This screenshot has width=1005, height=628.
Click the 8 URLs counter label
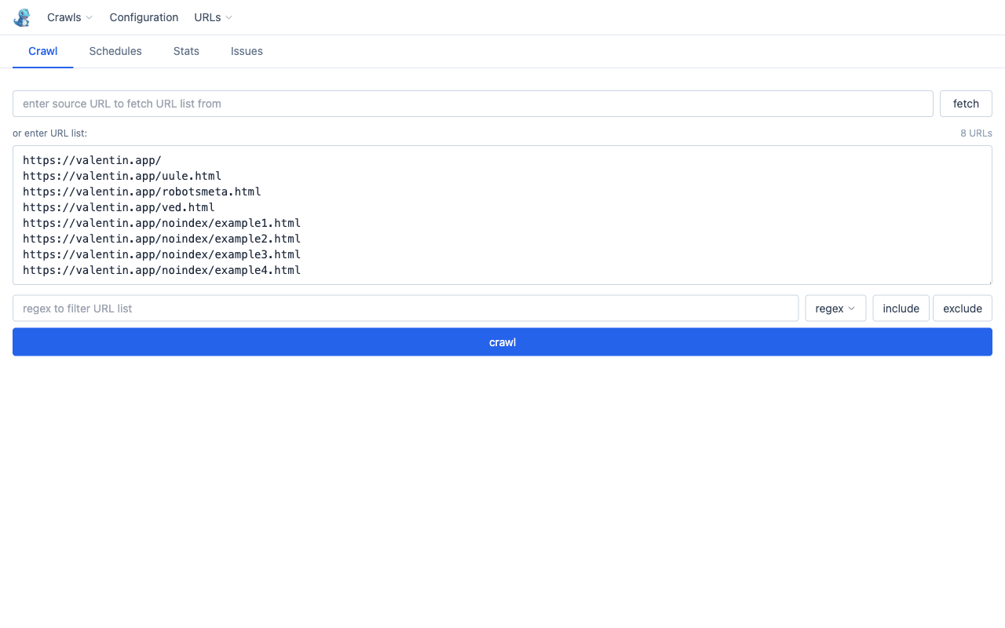976,133
